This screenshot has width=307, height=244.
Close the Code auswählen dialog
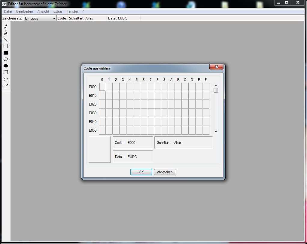216,67
